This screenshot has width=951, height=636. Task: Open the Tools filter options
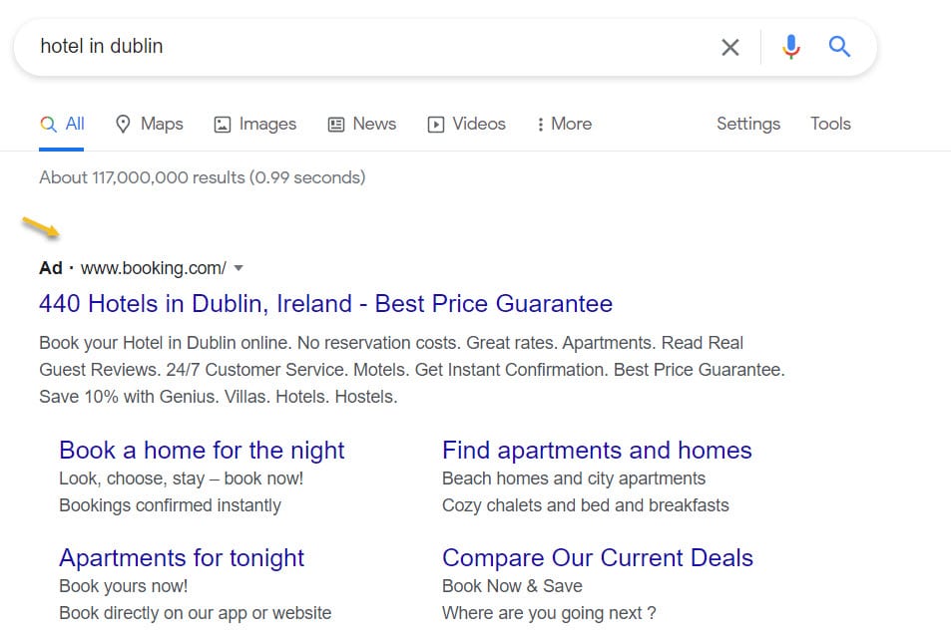coord(830,124)
